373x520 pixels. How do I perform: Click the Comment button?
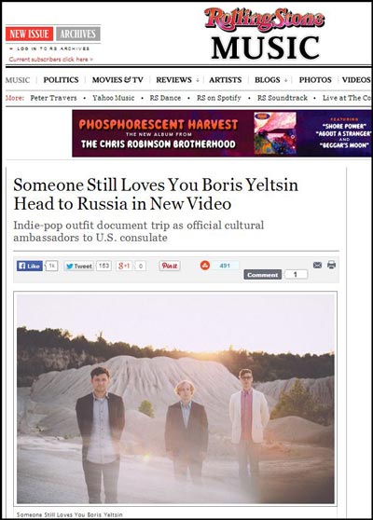(x=262, y=275)
